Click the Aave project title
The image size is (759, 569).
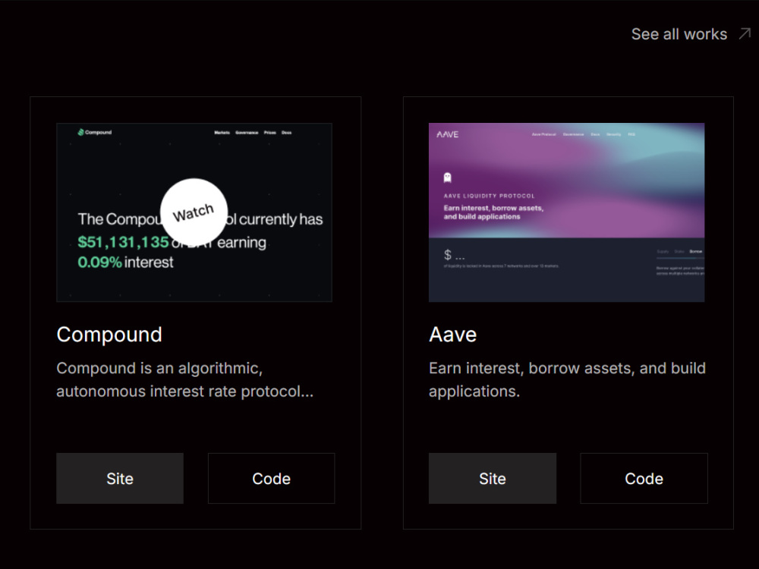[x=452, y=335]
